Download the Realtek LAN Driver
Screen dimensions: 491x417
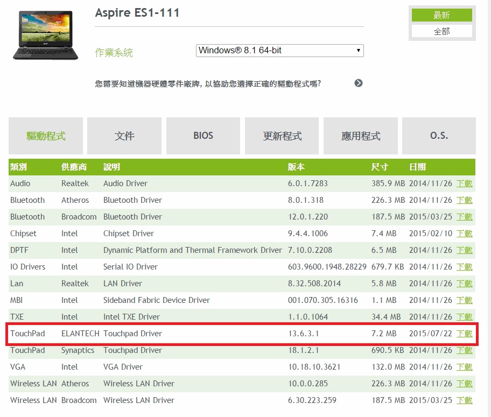coord(464,284)
